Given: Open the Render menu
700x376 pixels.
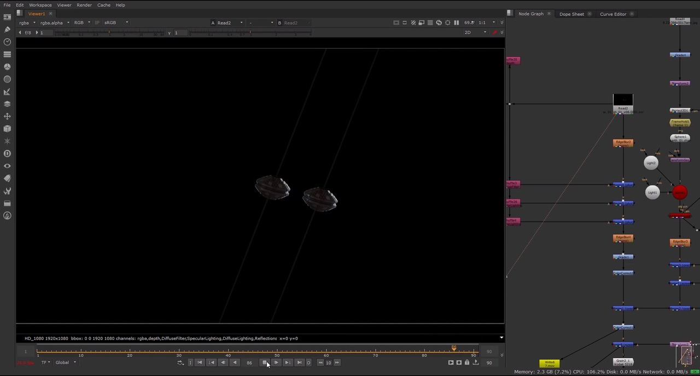Looking at the screenshot, I should 84,5.
